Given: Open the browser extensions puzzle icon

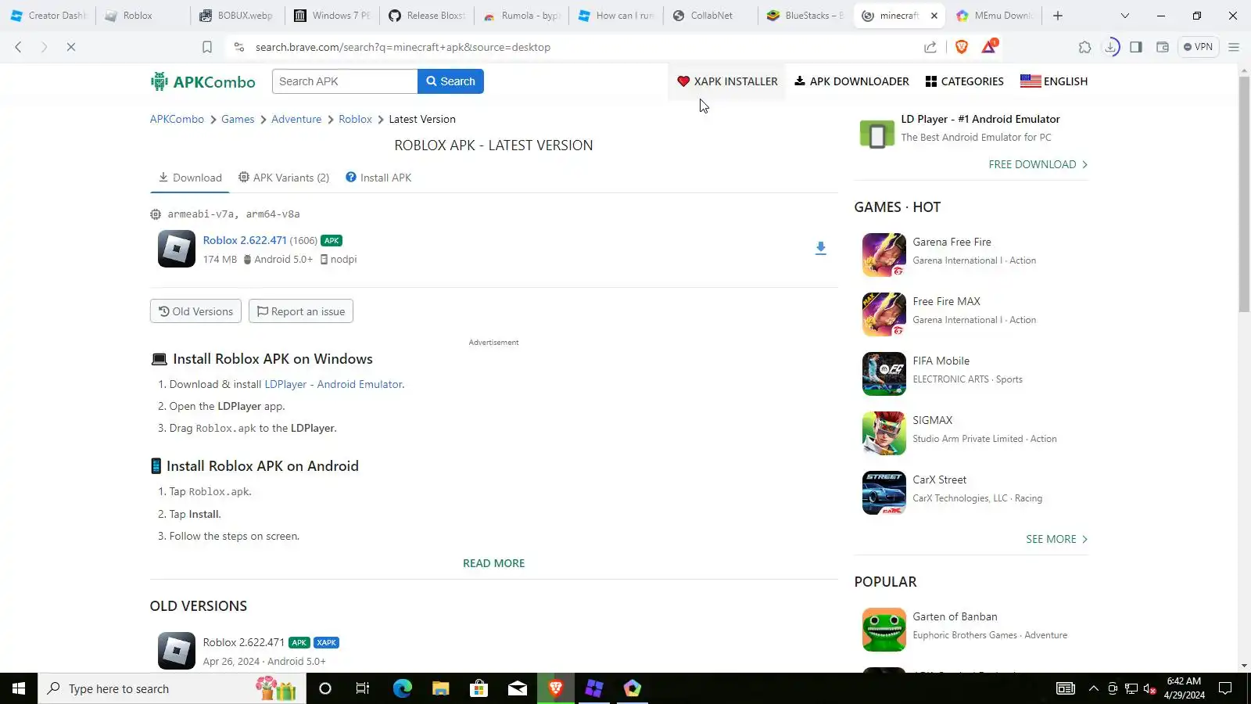Looking at the screenshot, I should (1084, 47).
